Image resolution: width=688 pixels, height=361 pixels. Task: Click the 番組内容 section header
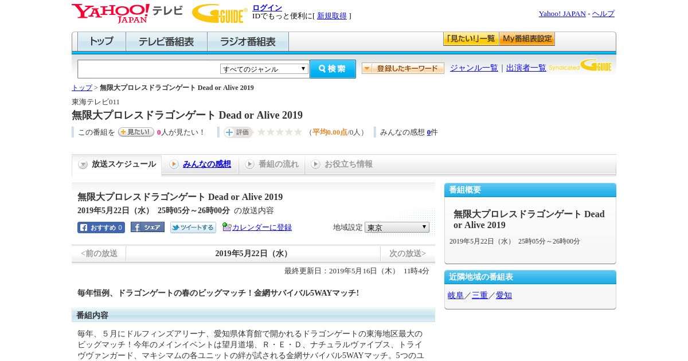click(253, 315)
